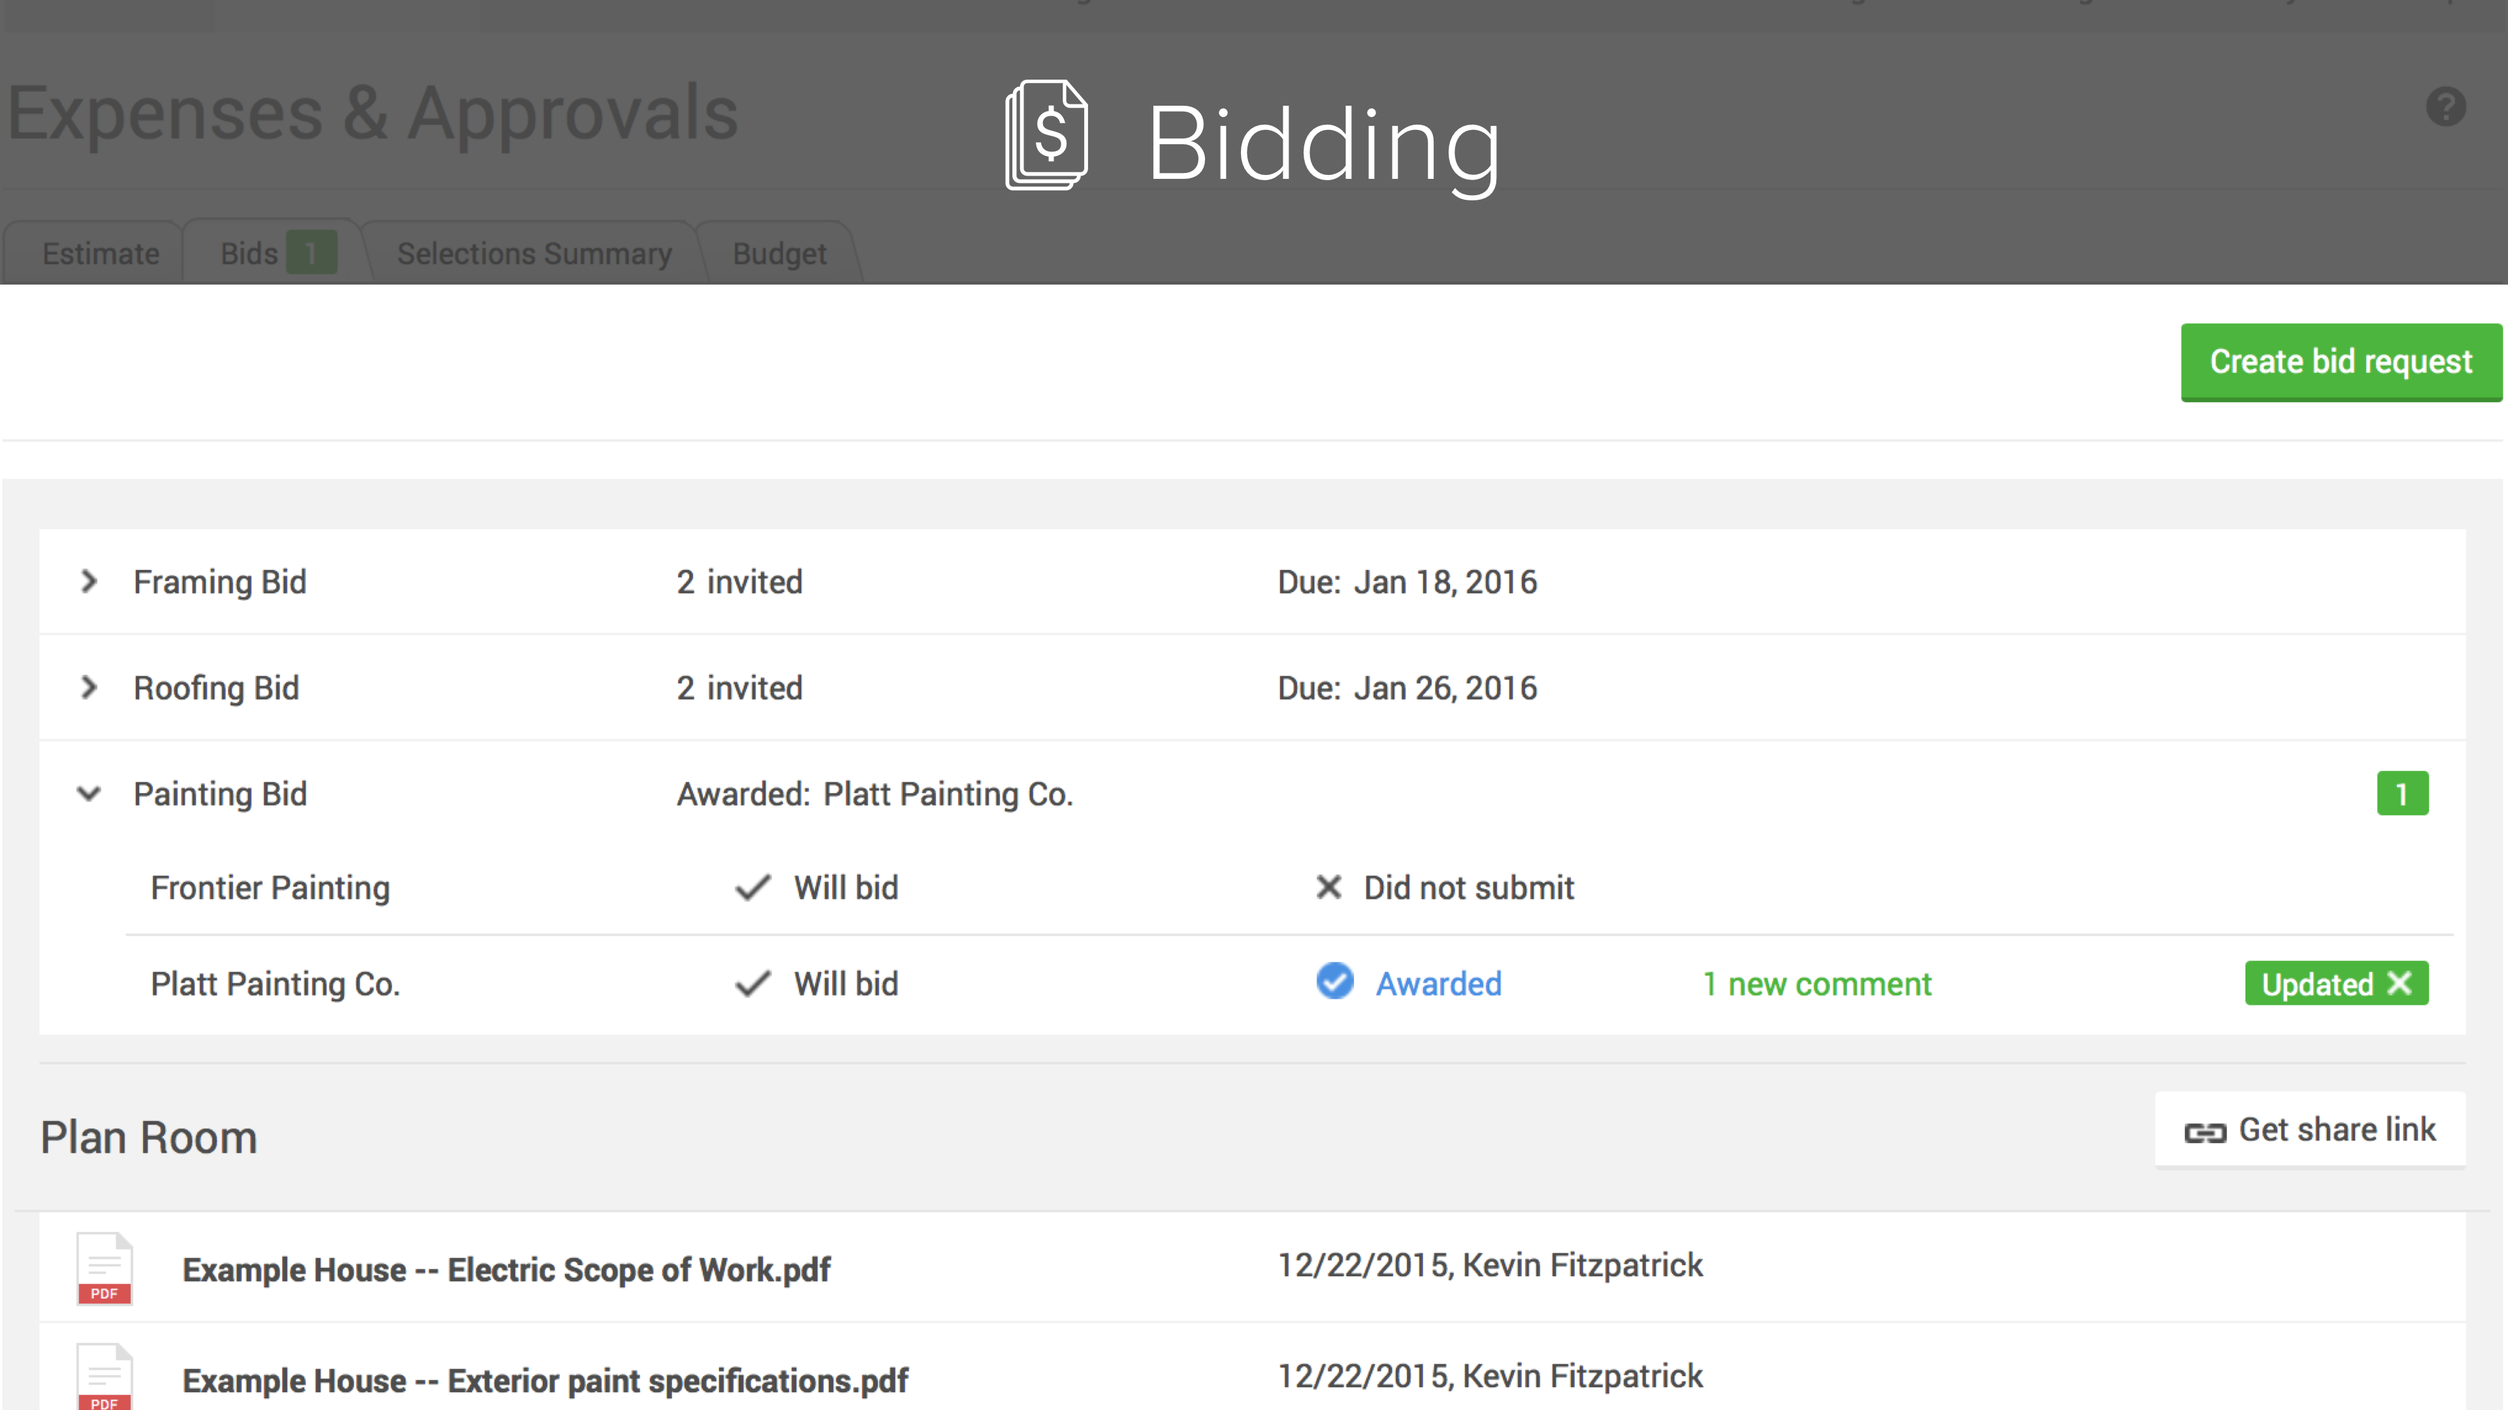Click the Create bid request button
The height and width of the screenshot is (1410, 2508).
2341,362
